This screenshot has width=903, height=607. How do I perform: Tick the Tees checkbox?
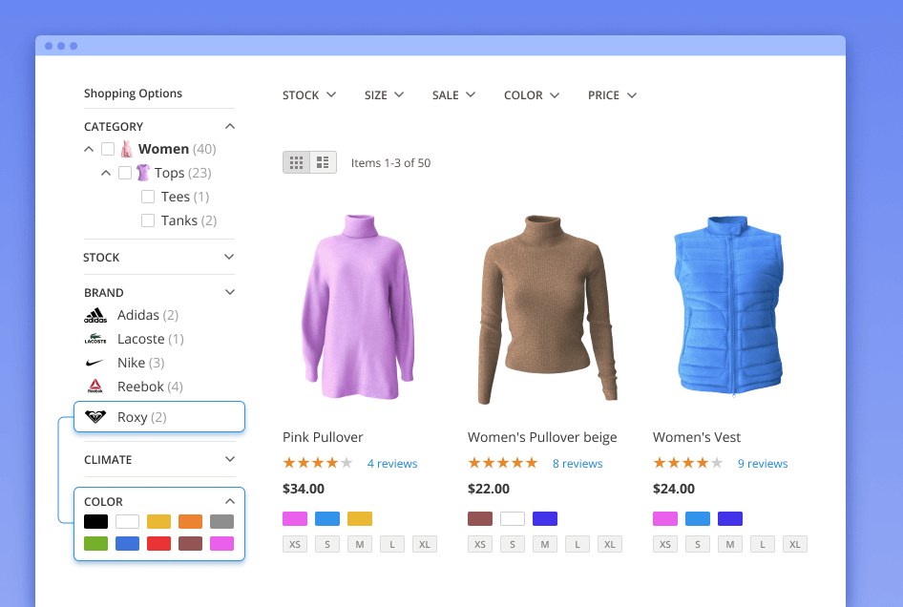(x=148, y=197)
